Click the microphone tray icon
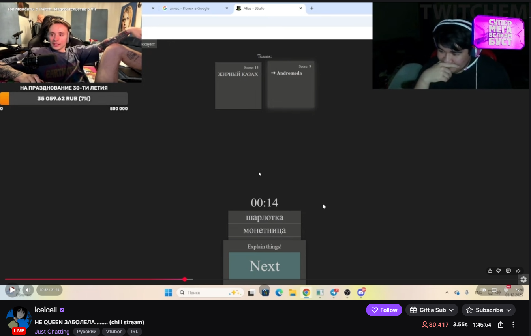 [x=467, y=293]
